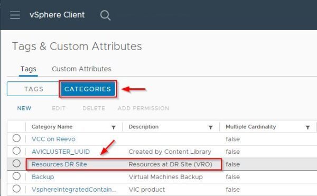
Task: Click the EDIT action
Action: (x=59, y=108)
